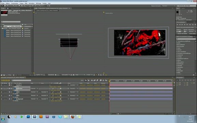Viewport: 197px width, 123px height.
Task: Open the view layout dropdown in viewer
Action: 89,75
